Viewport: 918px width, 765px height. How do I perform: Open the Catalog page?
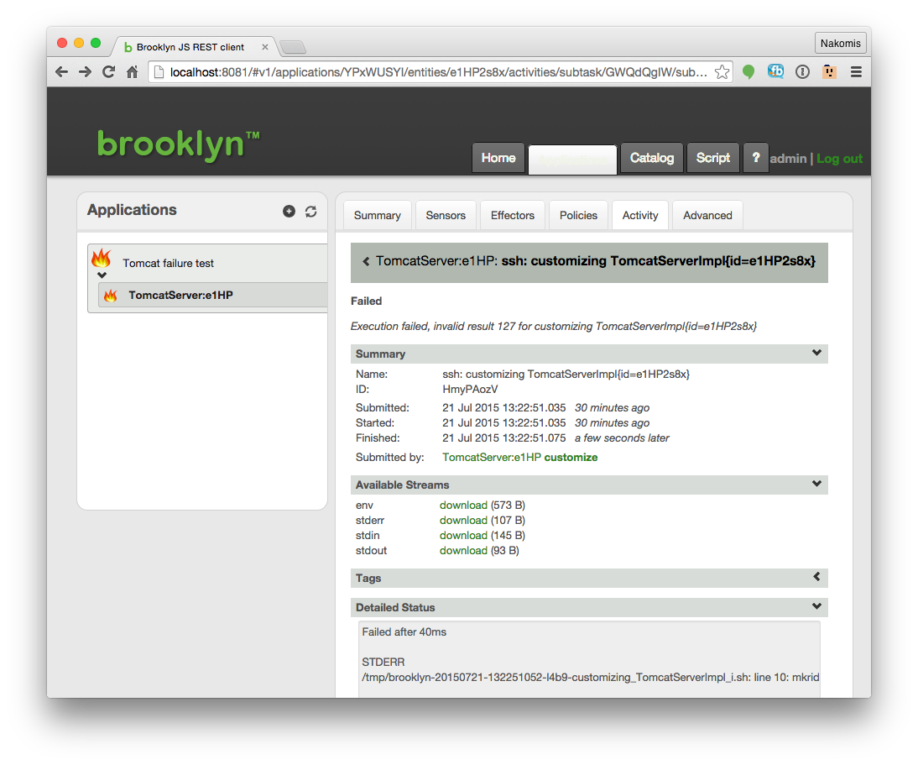coord(652,158)
